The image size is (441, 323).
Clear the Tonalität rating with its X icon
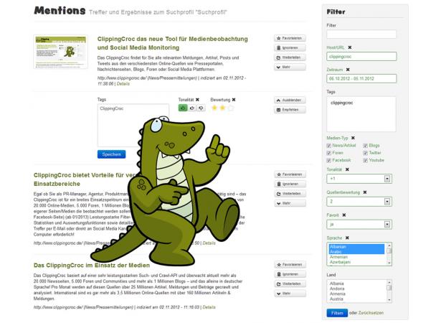[x=197, y=99]
